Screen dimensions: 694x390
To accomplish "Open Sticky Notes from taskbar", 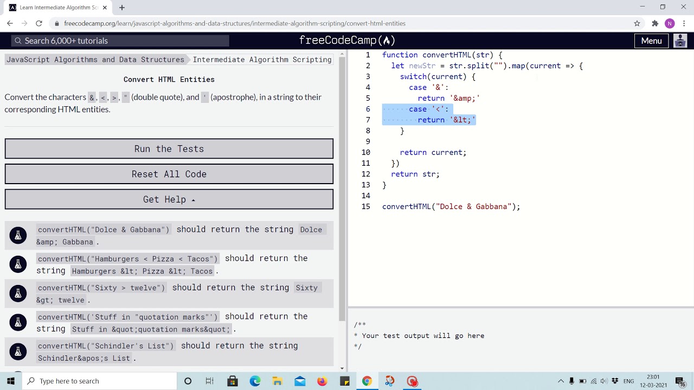I will tap(345, 381).
